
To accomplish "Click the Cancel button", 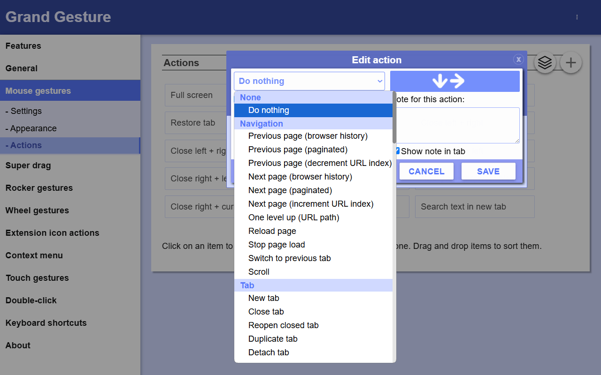I will tap(426, 172).
